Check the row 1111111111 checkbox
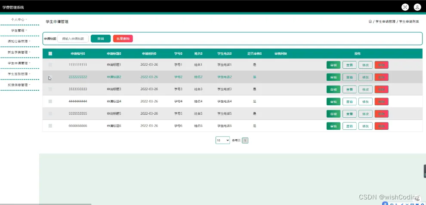The height and width of the screenshot is (205, 426). [x=50, y=65]
